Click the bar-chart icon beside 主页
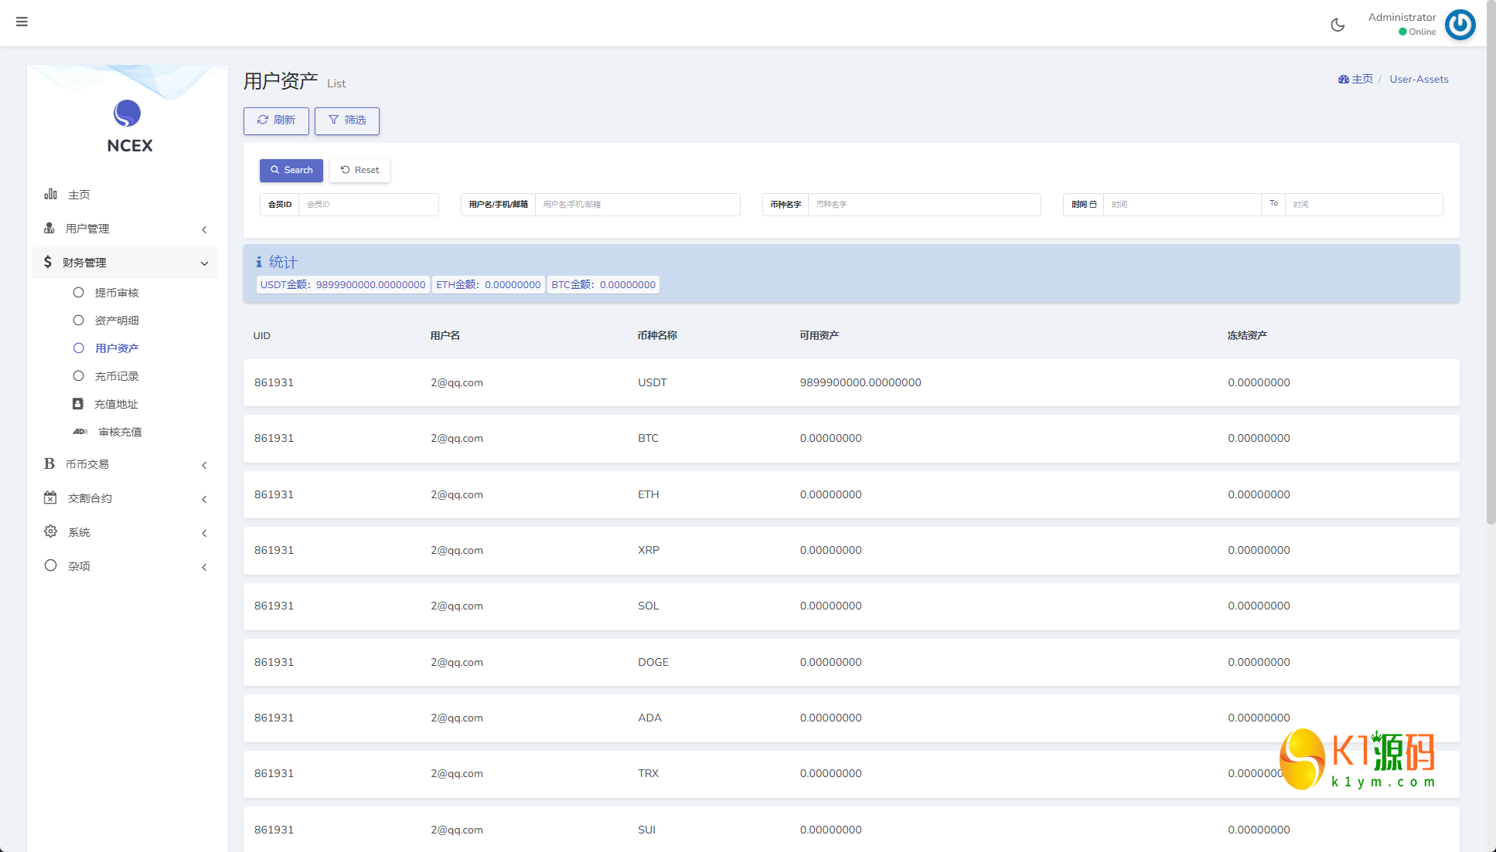The width and height of the screenshot is (1496, 852). 51,194
